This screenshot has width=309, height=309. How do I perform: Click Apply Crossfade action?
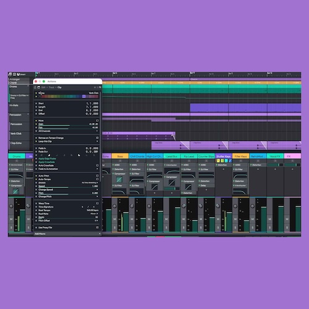coord(46,162)
